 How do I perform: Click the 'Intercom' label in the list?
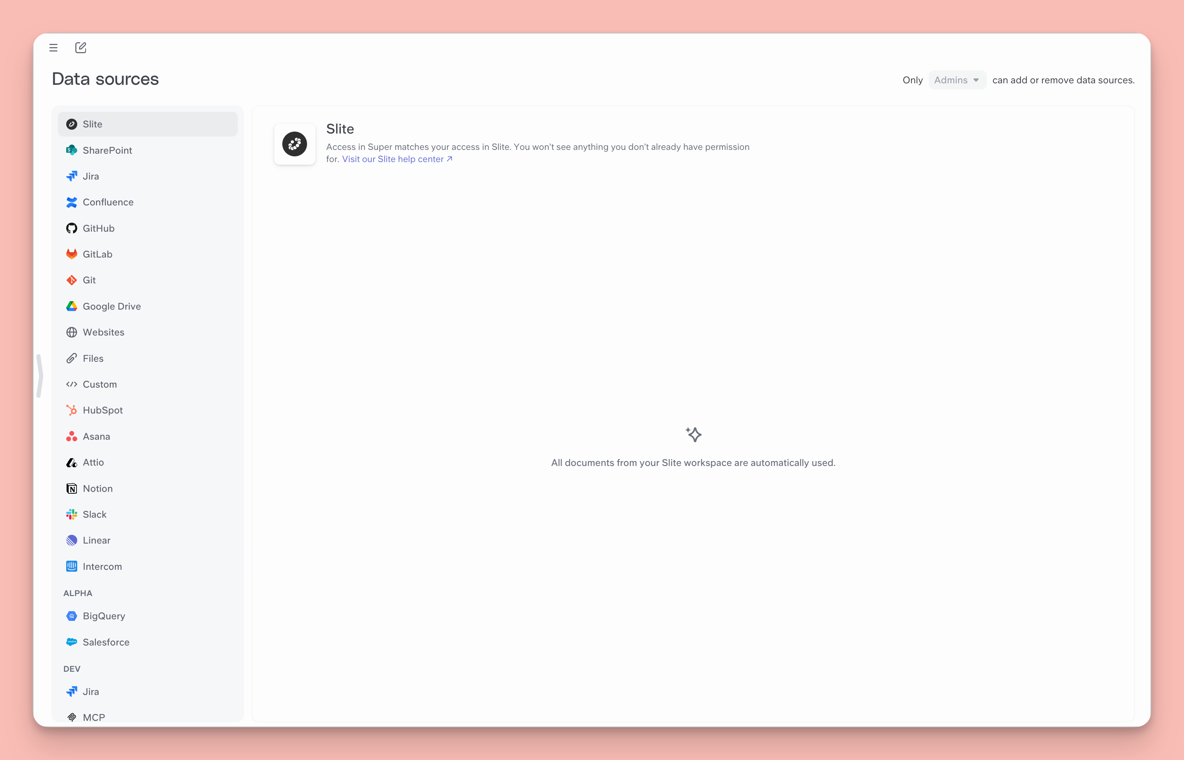[102, 566]
